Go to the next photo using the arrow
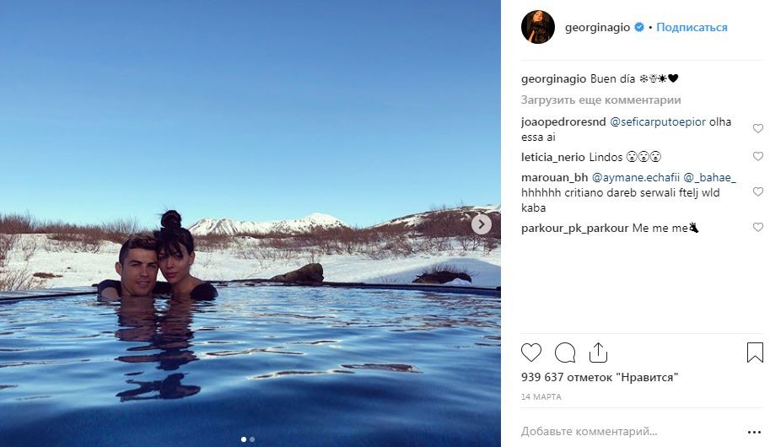 482,224
